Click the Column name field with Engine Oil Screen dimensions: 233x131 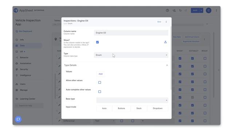click(x=131, y=33)
